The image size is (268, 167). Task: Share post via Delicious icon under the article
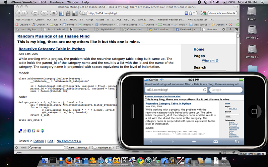click(20, 131)
